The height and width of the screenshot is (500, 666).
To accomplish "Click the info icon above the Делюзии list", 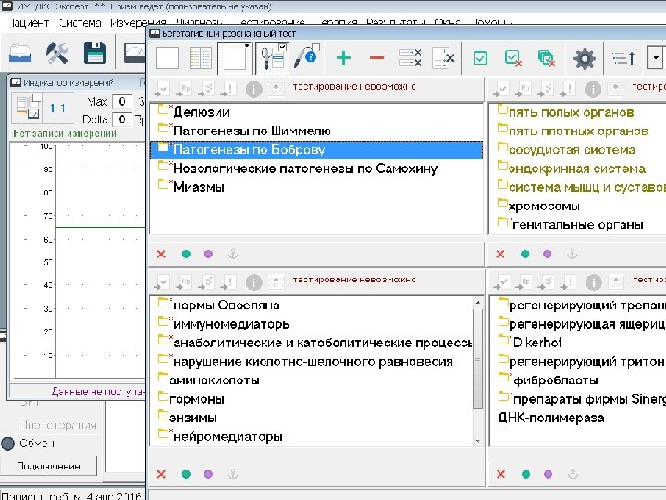I will pyautogui.click(x=253, y=89).
